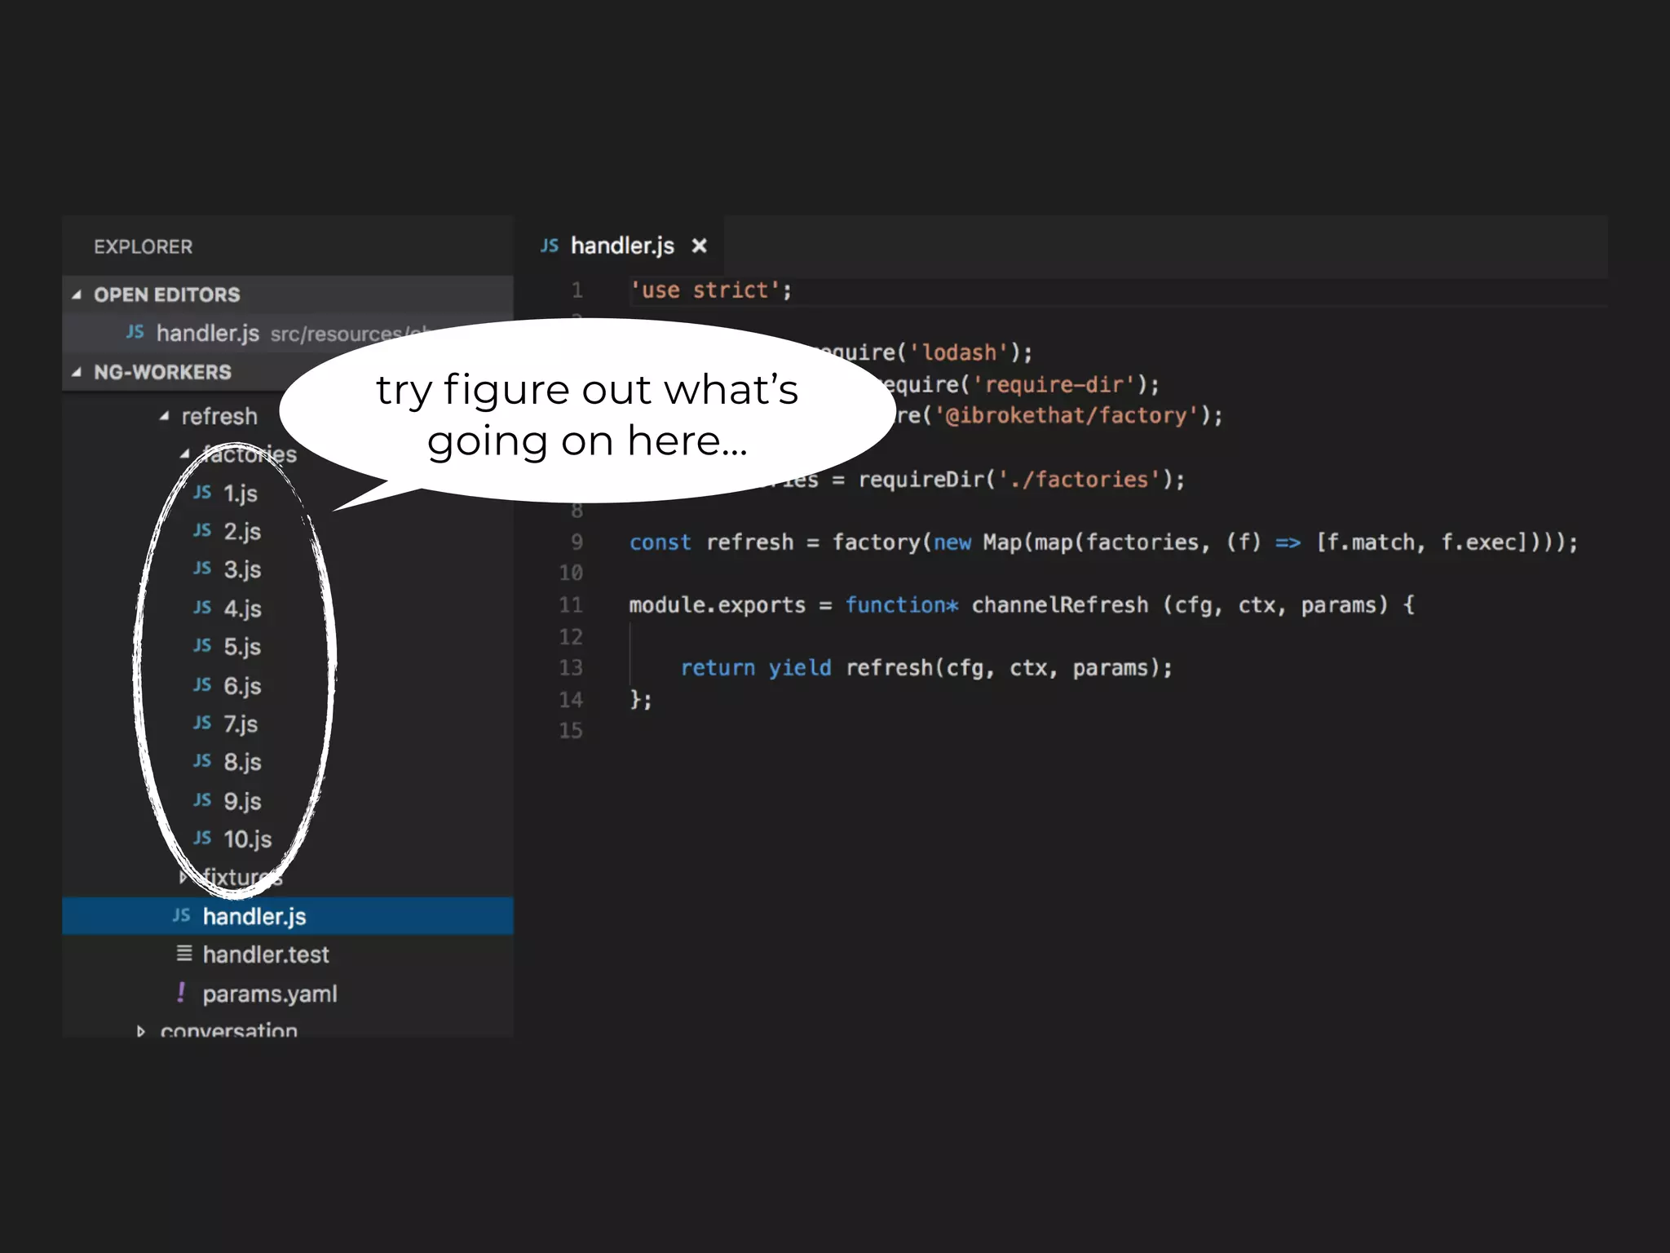1670x1253 pixels.
Task: Open the 7.js file
Action: click(241, 724)
